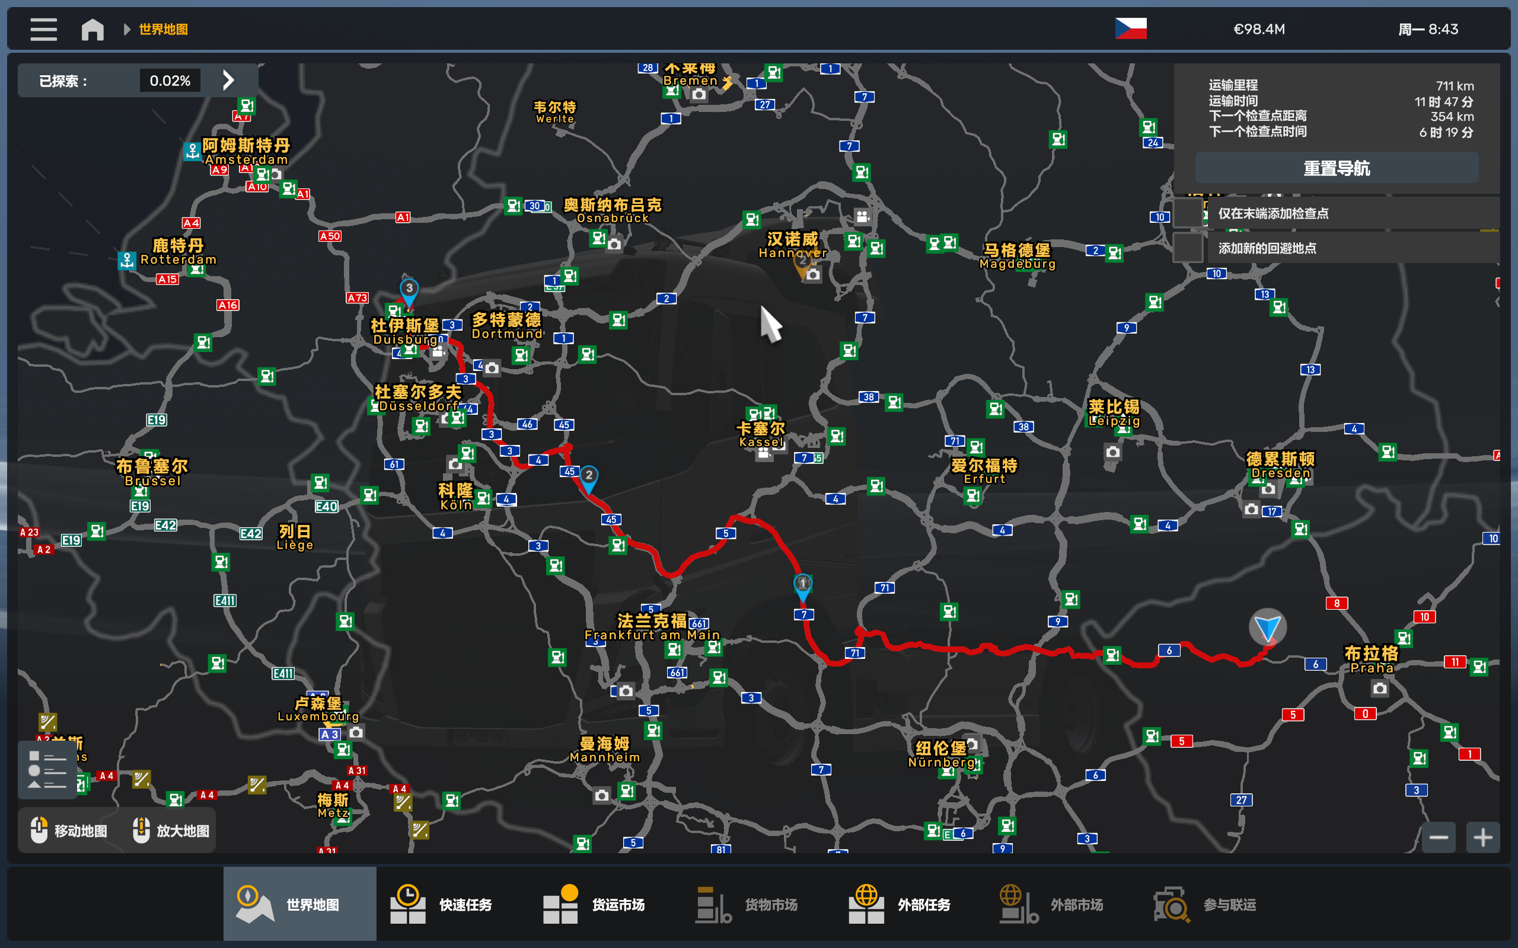Expand the 已探索 exploration panel arrow
The image size is (1518, 948).
coord(228,80)
